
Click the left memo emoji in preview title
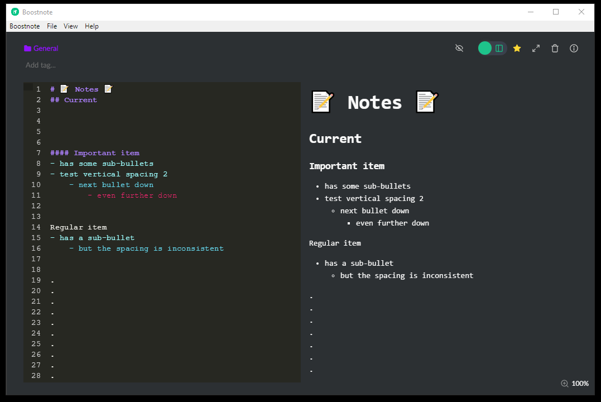click(323, 102)
